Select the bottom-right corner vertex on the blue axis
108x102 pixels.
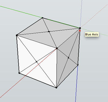click(78, 65)
